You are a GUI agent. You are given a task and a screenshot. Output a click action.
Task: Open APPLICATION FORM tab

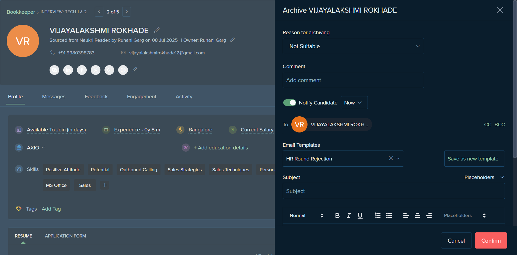(x=65, y=236)
